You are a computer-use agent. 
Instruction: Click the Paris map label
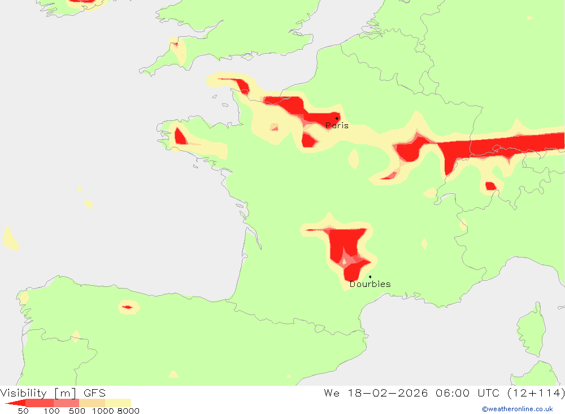[337, 125]
